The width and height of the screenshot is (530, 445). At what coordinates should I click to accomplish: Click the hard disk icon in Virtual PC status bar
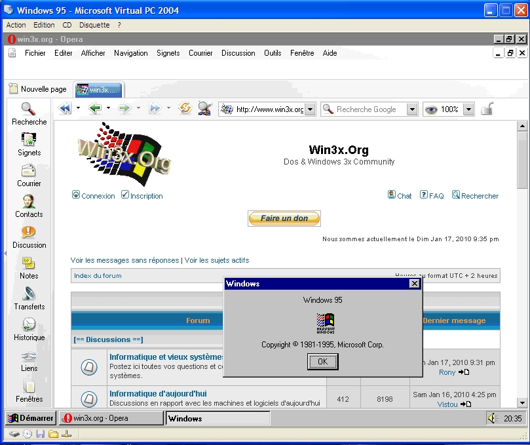(x=14, y=434)
